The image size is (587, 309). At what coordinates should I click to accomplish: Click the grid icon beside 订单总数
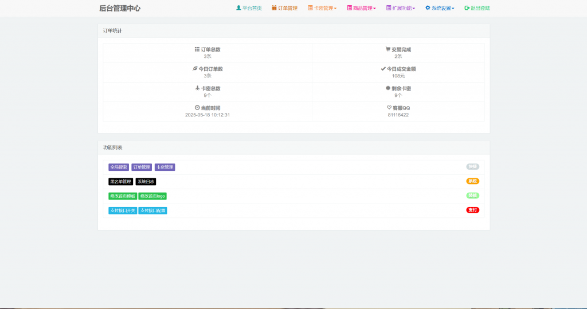tap(197, 49)
